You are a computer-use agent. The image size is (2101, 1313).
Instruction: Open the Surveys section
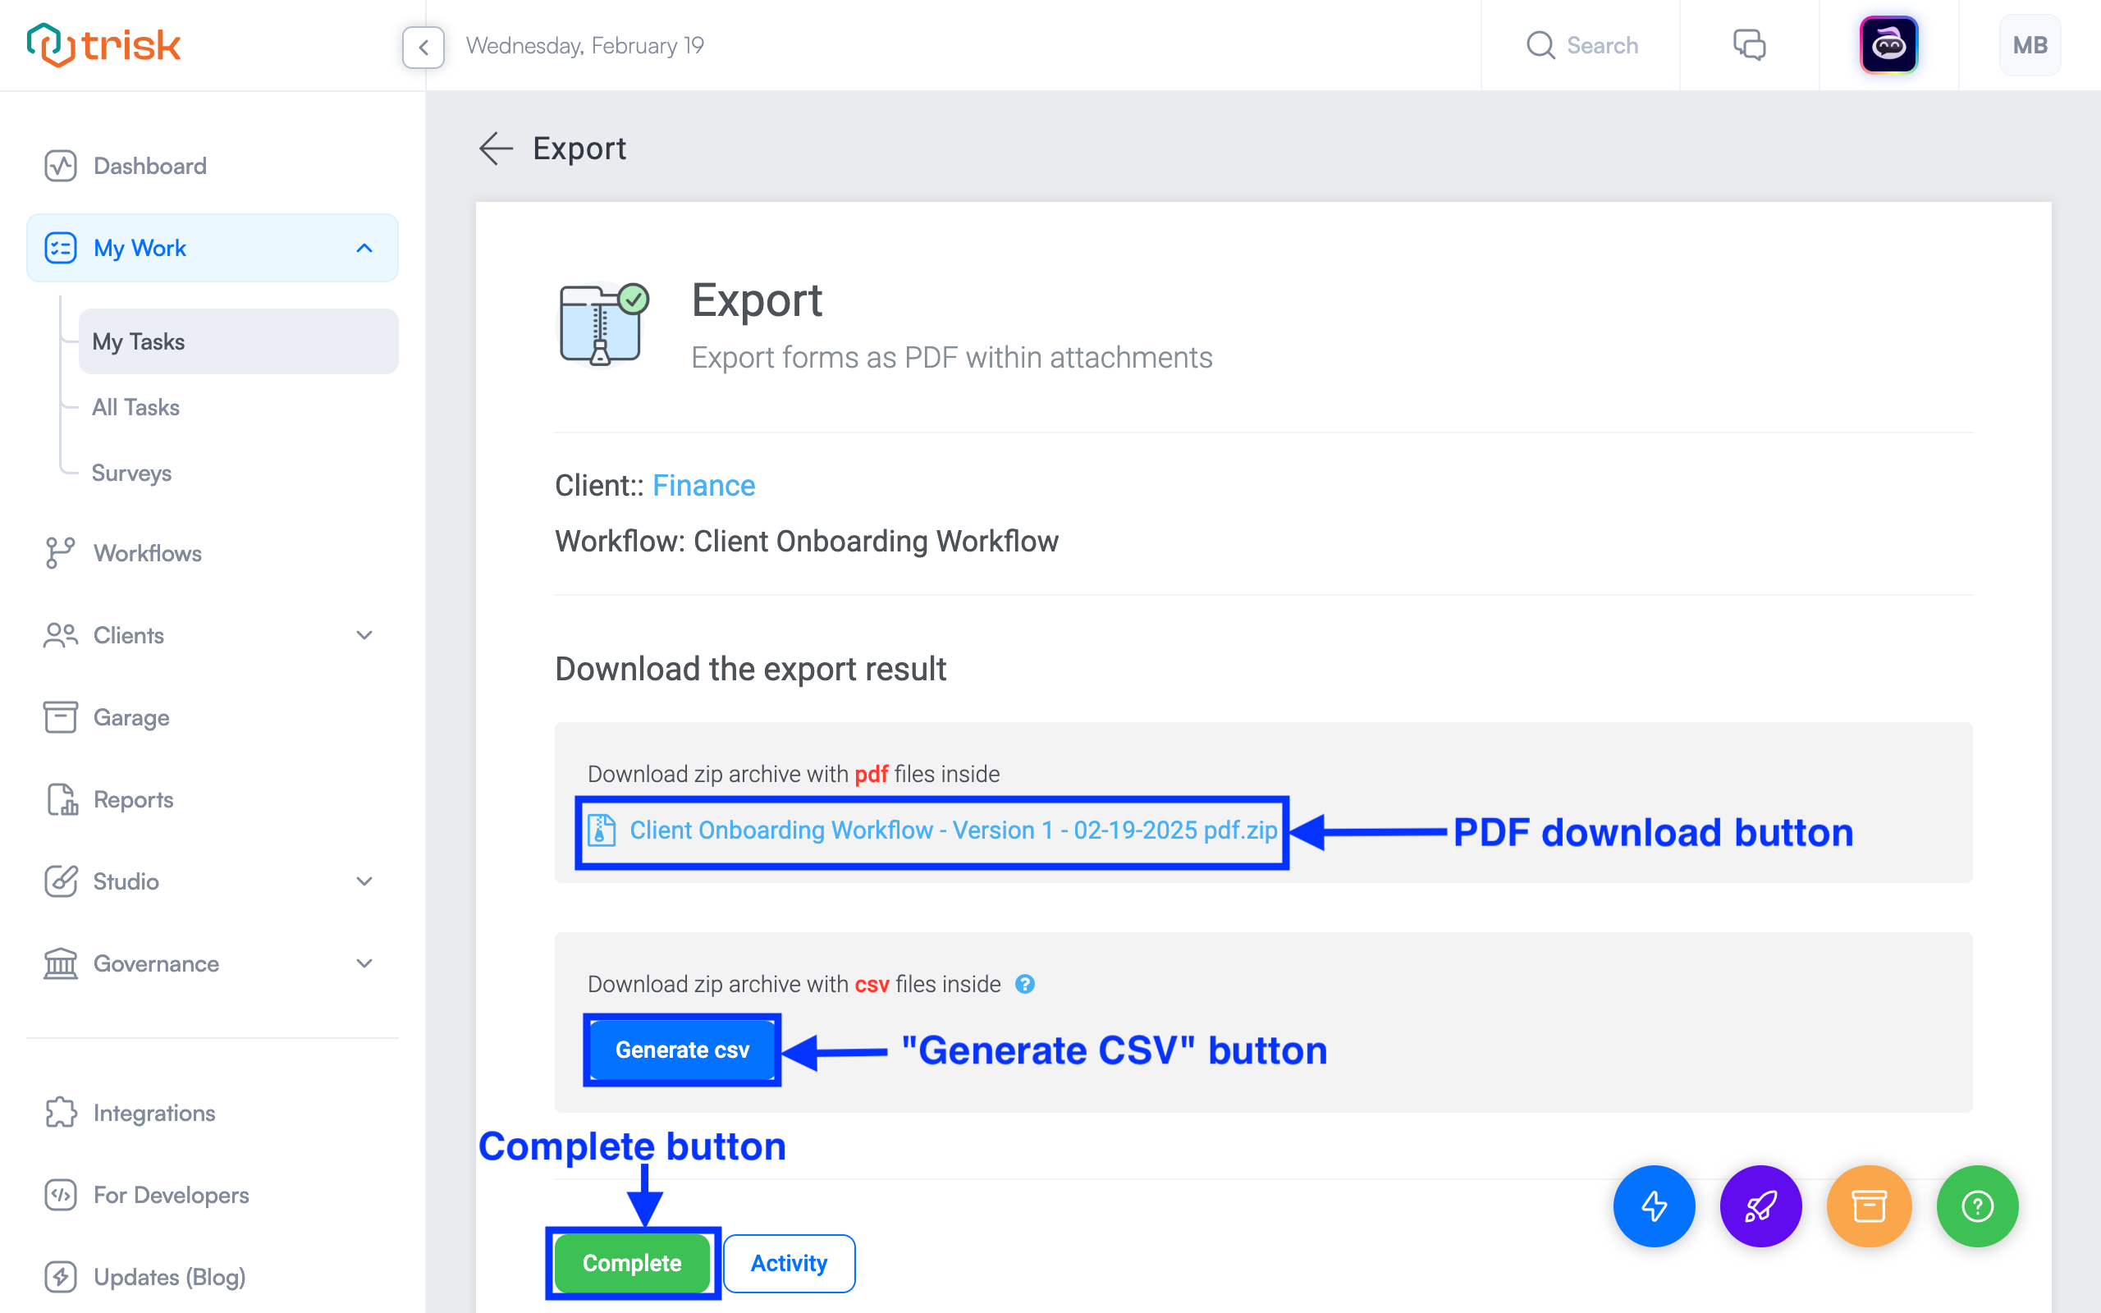pyautogui.click(x=133, y=474)
